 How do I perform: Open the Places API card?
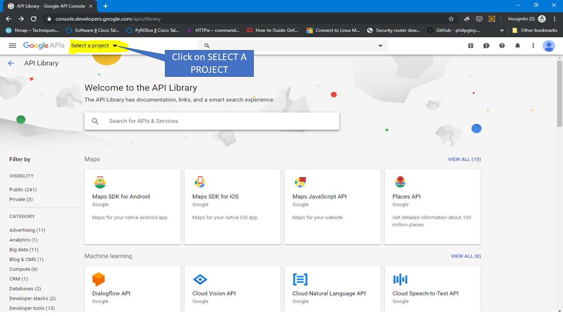[x=433, y=207]
